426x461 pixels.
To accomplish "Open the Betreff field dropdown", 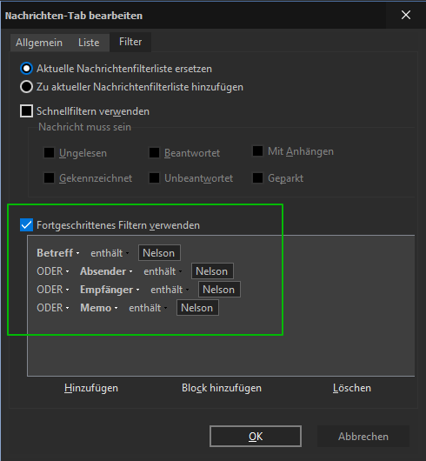I will click(58, 253).
